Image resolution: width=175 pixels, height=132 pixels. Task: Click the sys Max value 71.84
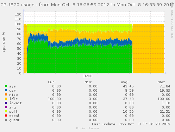tap(165, 86)
